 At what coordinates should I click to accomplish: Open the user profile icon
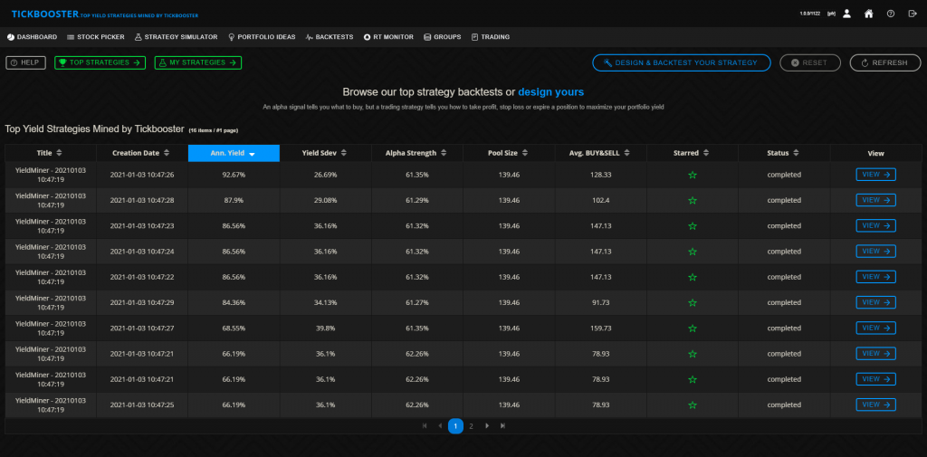[846, 14]
